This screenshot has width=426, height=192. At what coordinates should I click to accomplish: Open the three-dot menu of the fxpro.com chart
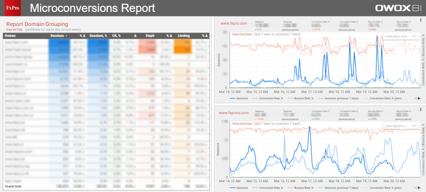(x=421, y=21)
